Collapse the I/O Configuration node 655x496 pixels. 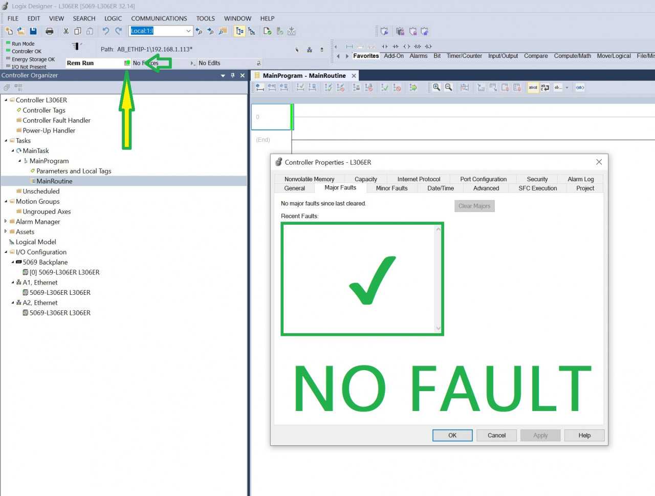click(x=6, y=252)
